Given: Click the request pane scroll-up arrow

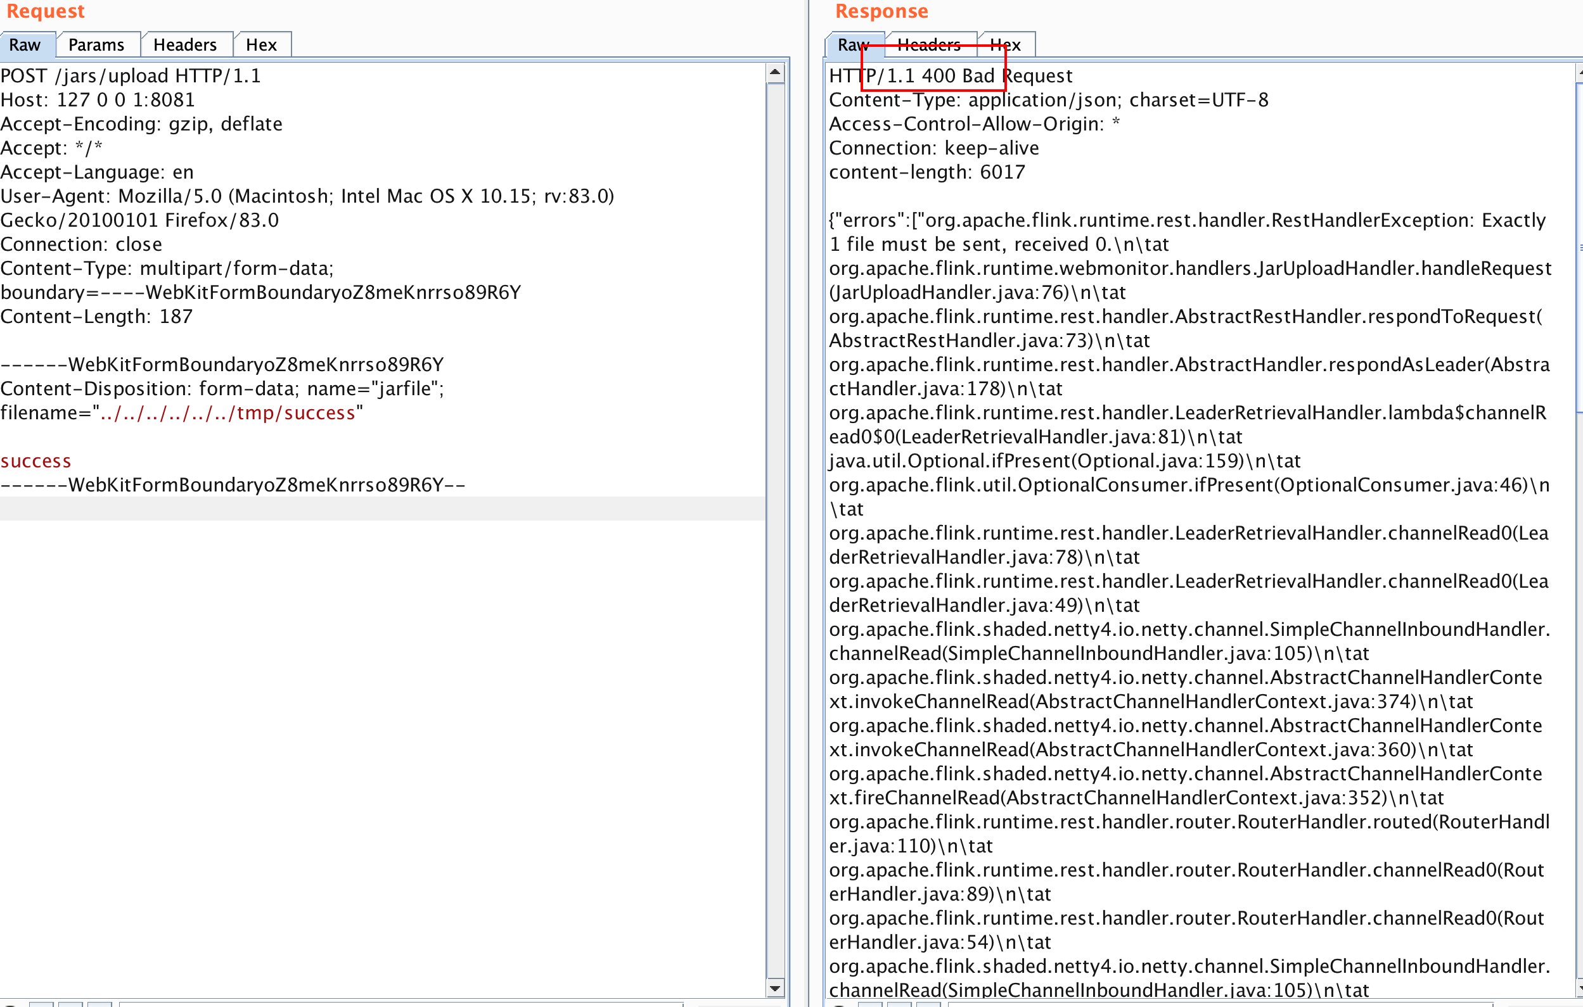Looking at the screenshot, I should [x=776, y=72].
